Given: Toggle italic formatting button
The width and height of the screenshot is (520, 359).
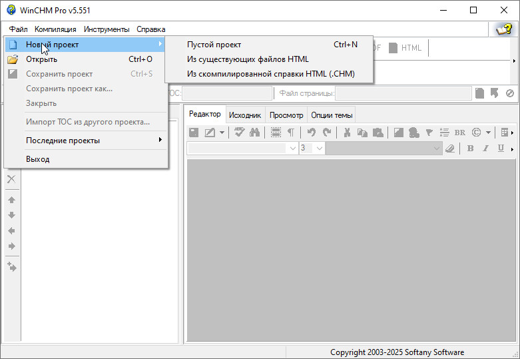Looking at the screenshot, I should coord(485,149).
